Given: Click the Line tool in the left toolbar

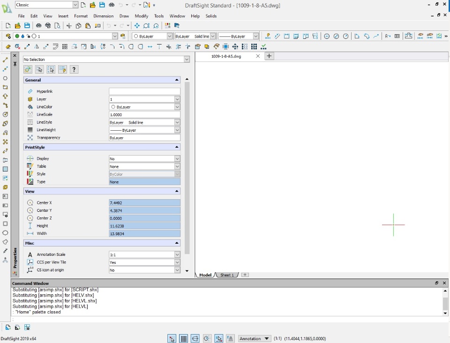Looking at the screenshot, I should point(6,60).
